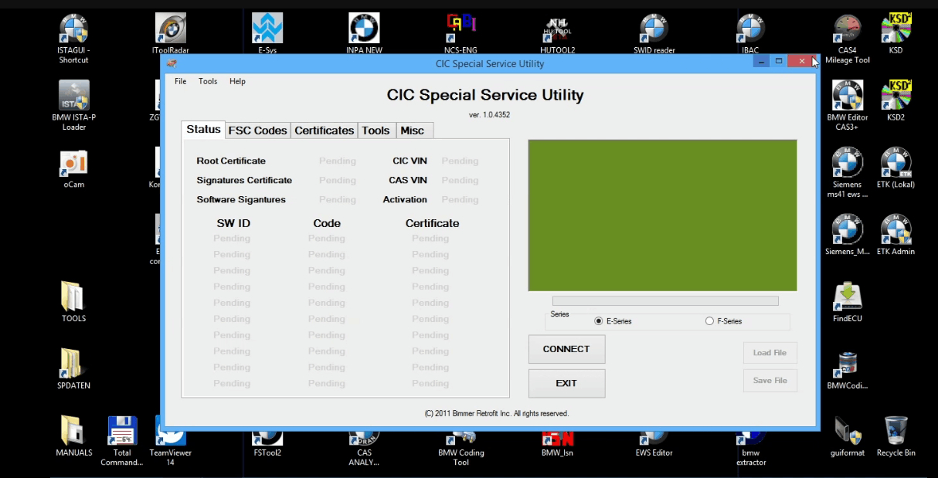Launch FSTool2

pos(267,436)
